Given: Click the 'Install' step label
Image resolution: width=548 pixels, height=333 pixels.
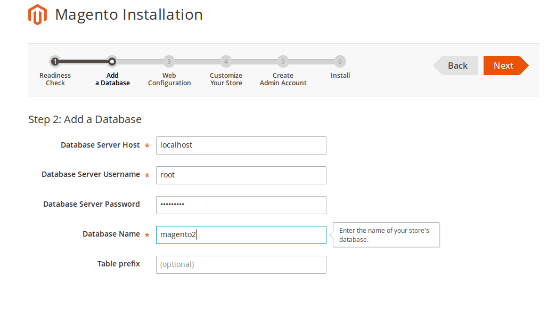Looking at the screenshot, I should pos(340,75).
